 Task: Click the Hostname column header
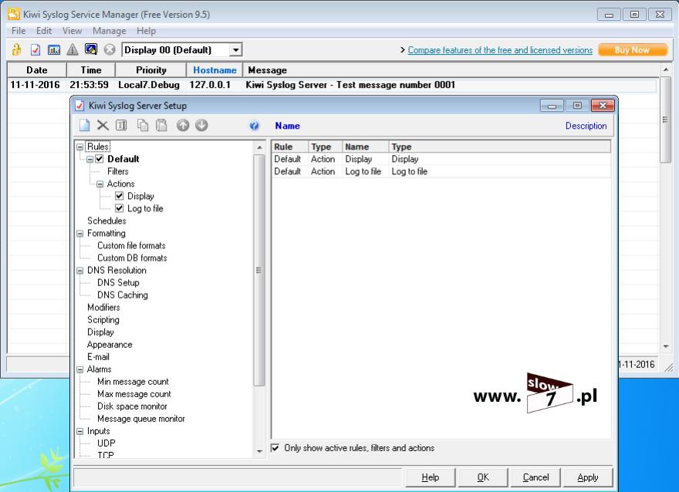point(215,70)
